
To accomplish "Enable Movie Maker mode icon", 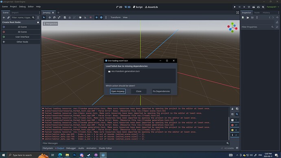I will point(263,7).
